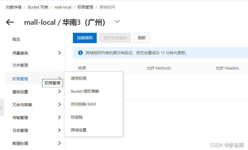
Task: Expand 用量查询 chevron in the sidebar
Action: (59, 53)
